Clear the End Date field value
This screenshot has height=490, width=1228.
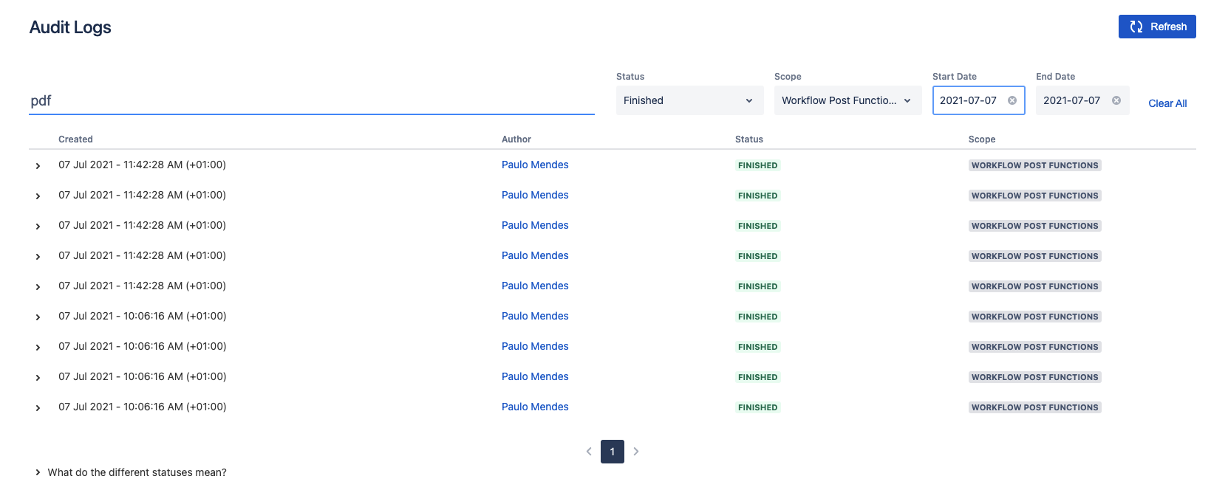1116,100
